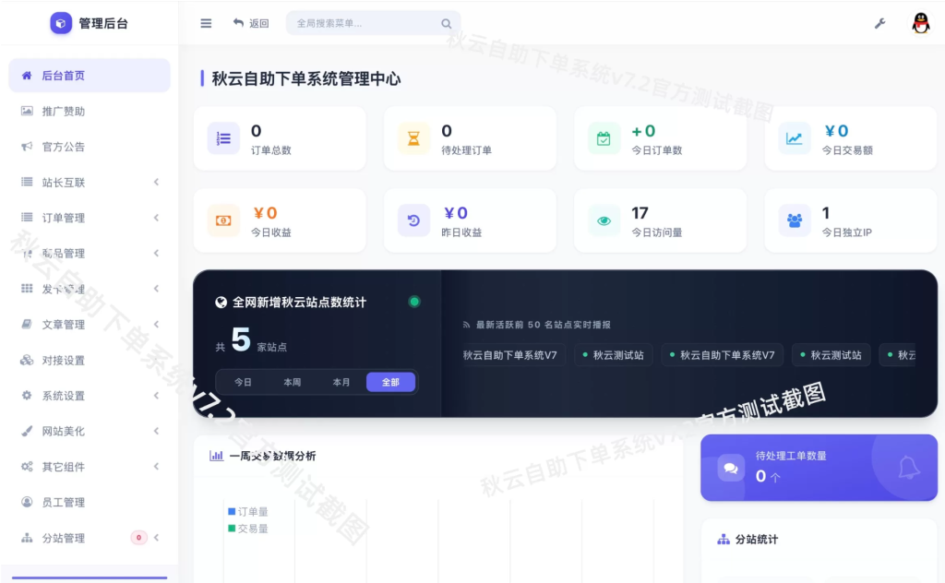
Task: Click the 订单总数 list icon
Action: pos(223,138)
